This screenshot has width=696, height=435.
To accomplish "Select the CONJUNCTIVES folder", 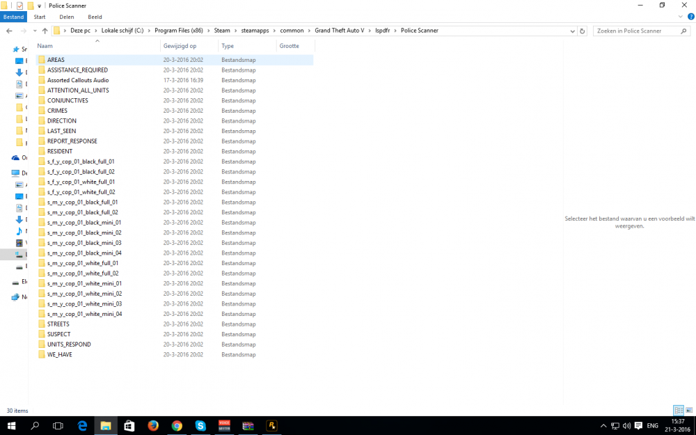I will [68, 101].
